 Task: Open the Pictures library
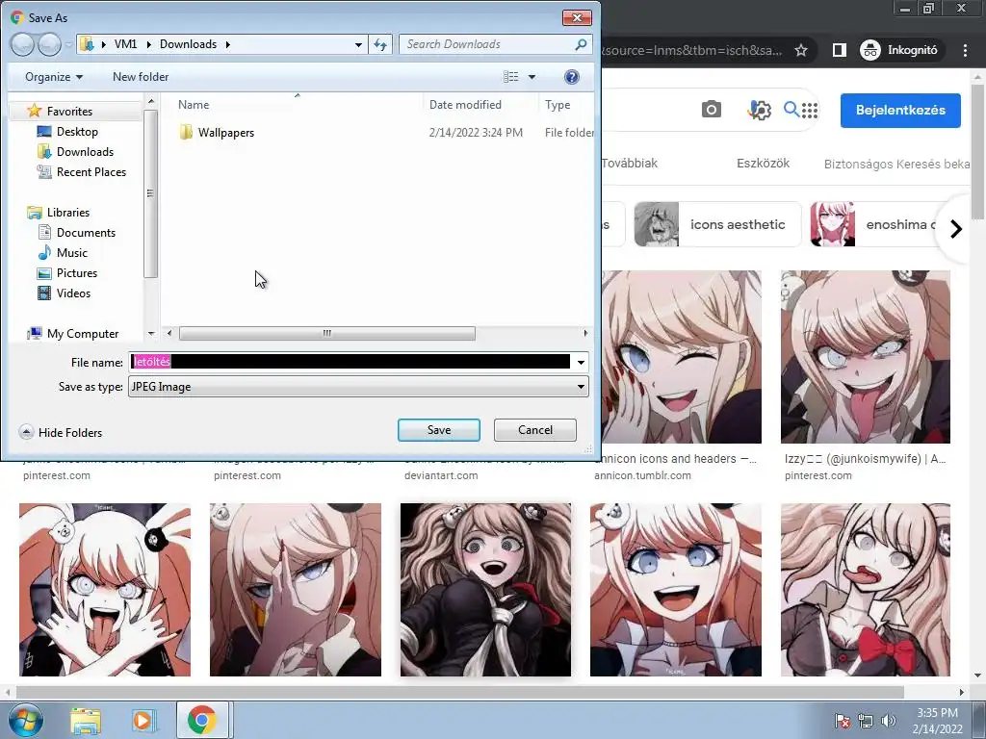[77, 272]
